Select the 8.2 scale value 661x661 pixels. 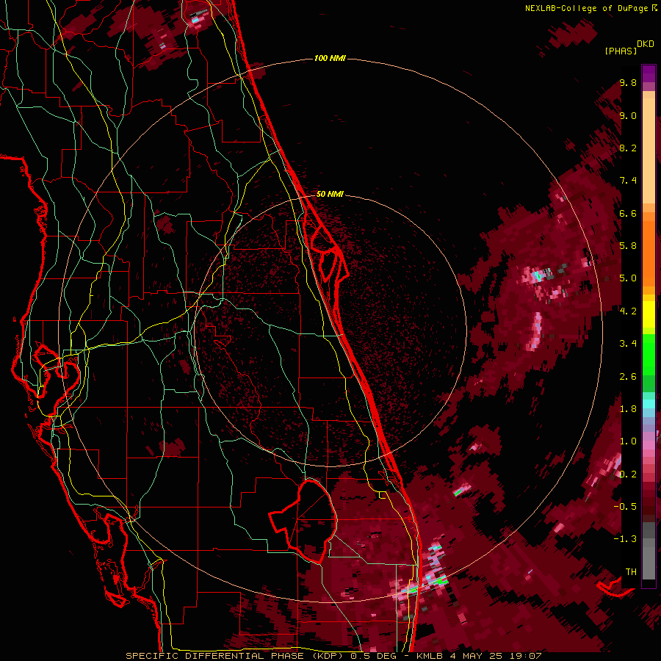628,148
